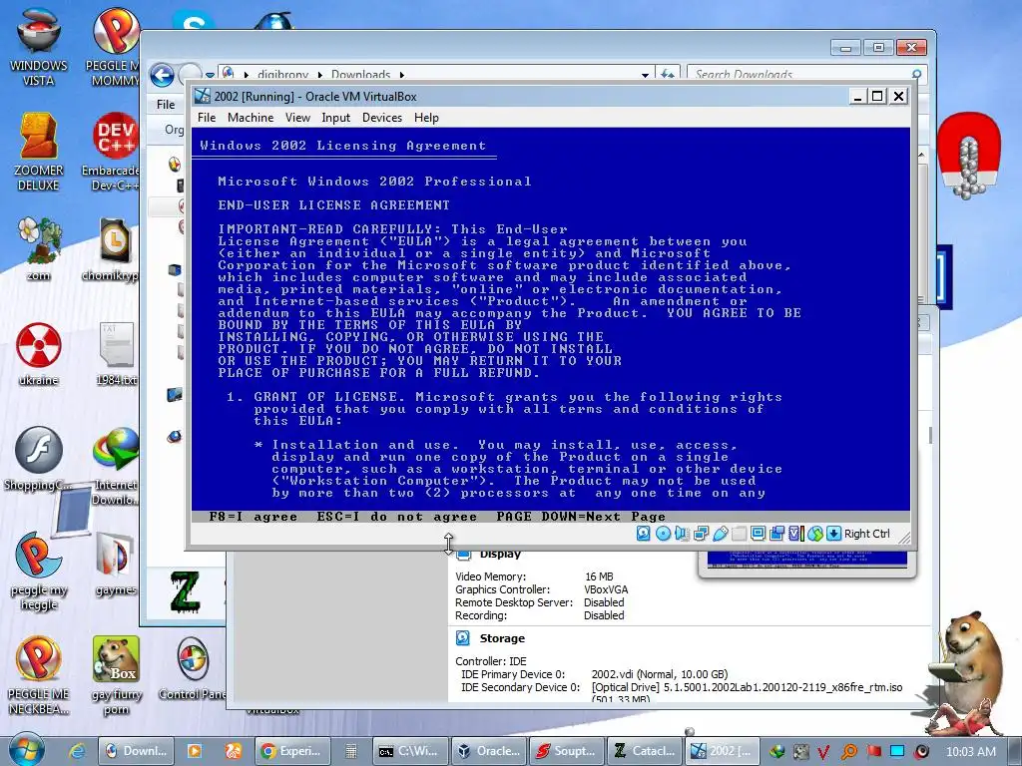The width and height of the screenshot is (1022, 766).
Task: Click the scroll-up arrow of Explorer's scrollbar
Action: click(x=921, y=155)
